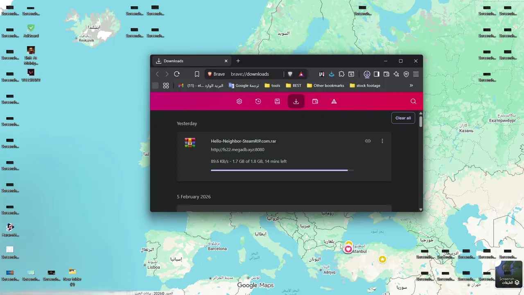Minimize the Brave browser window
The height and width of the screenshot is (295, 524).
click(x=386, y=61)
